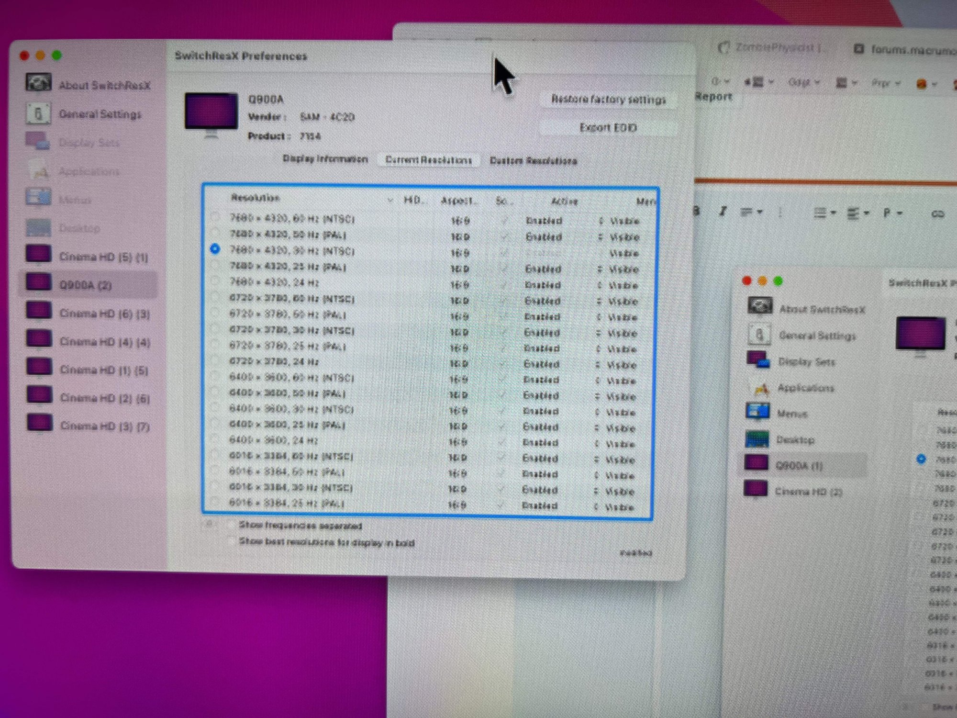Click Restore factory settings button
The height and width of the screenshot is (718, 957).
608,99
